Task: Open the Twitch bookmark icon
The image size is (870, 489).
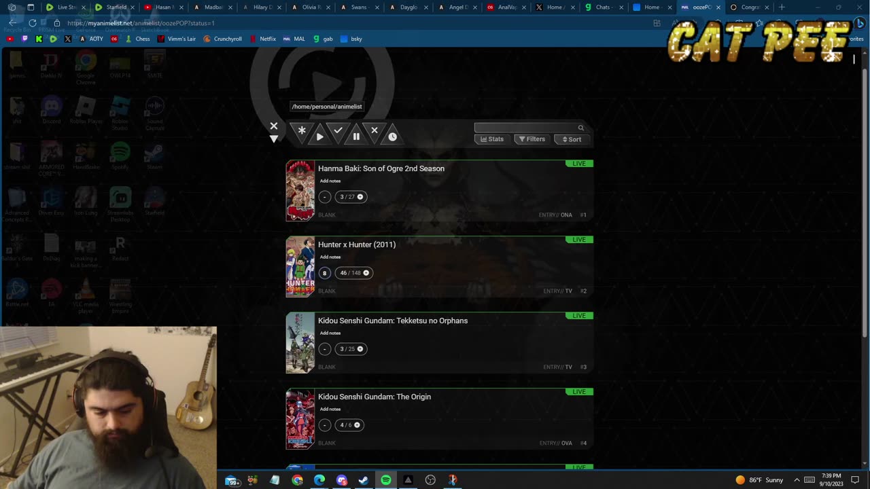Action: (24, 39)
